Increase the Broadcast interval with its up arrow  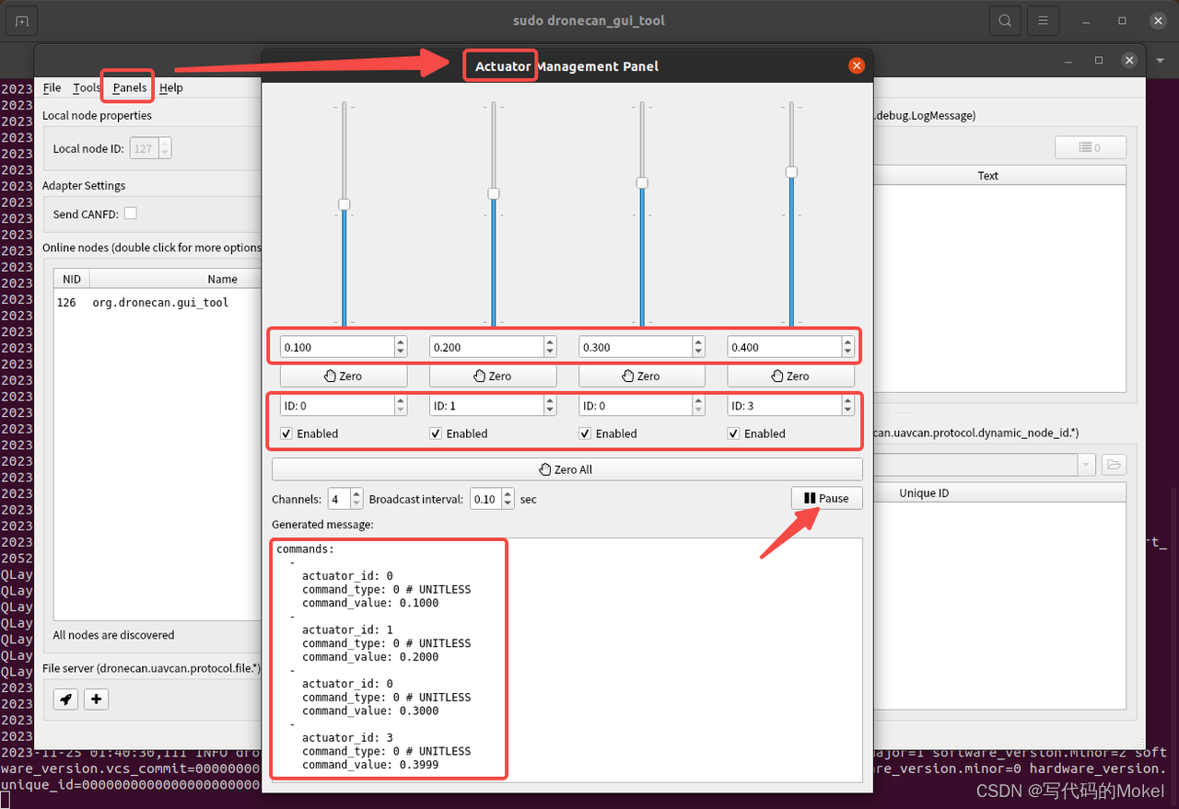[508, 492]
